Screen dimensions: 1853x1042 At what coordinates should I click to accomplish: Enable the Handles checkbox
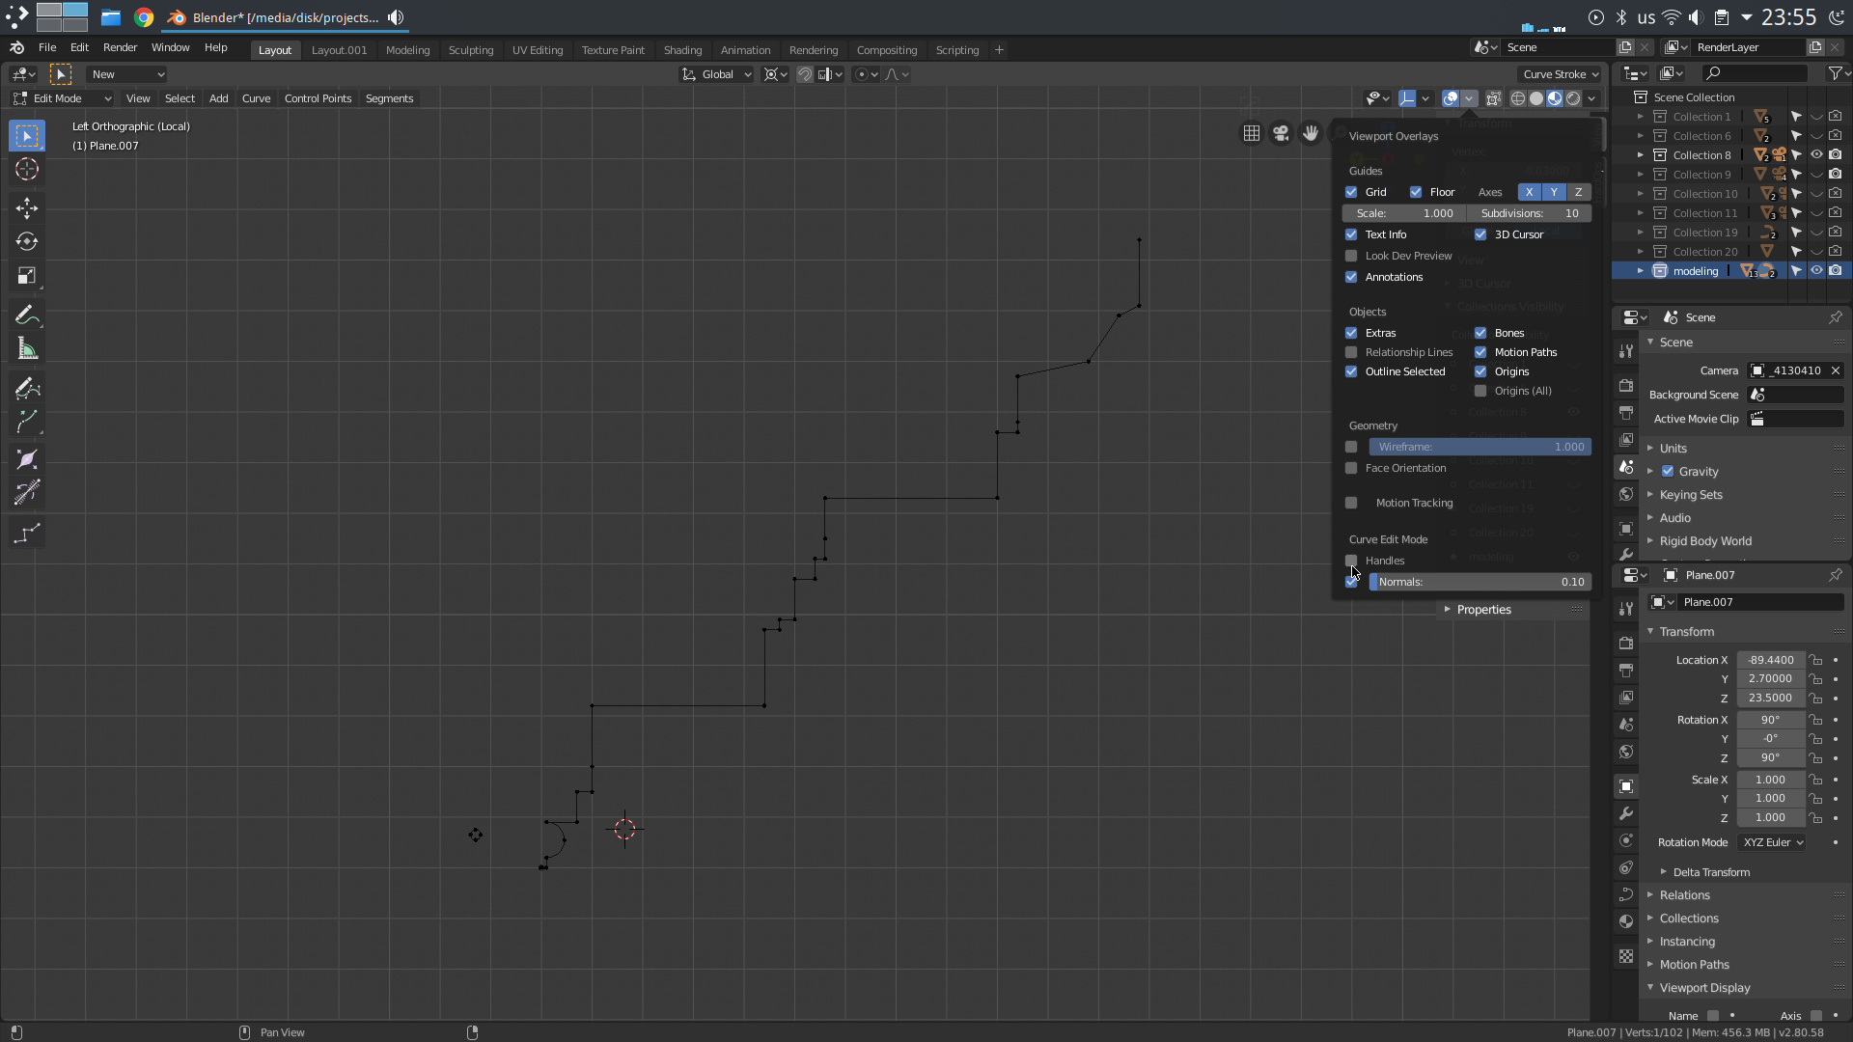pyautogui.click(x=1351, y=561)
